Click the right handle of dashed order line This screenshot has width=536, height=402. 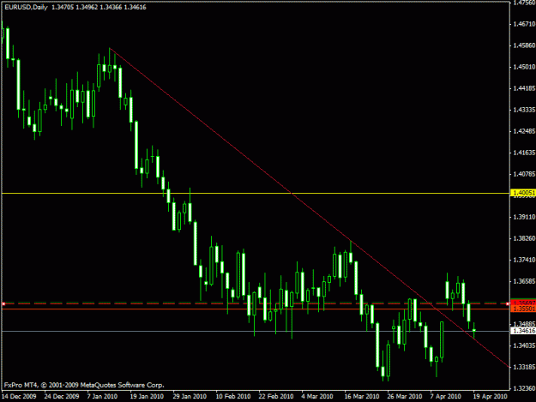tap(508, 303)
